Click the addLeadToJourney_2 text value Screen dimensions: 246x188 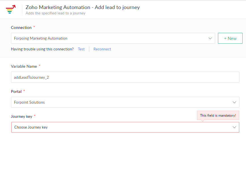[x=31, y=77]
